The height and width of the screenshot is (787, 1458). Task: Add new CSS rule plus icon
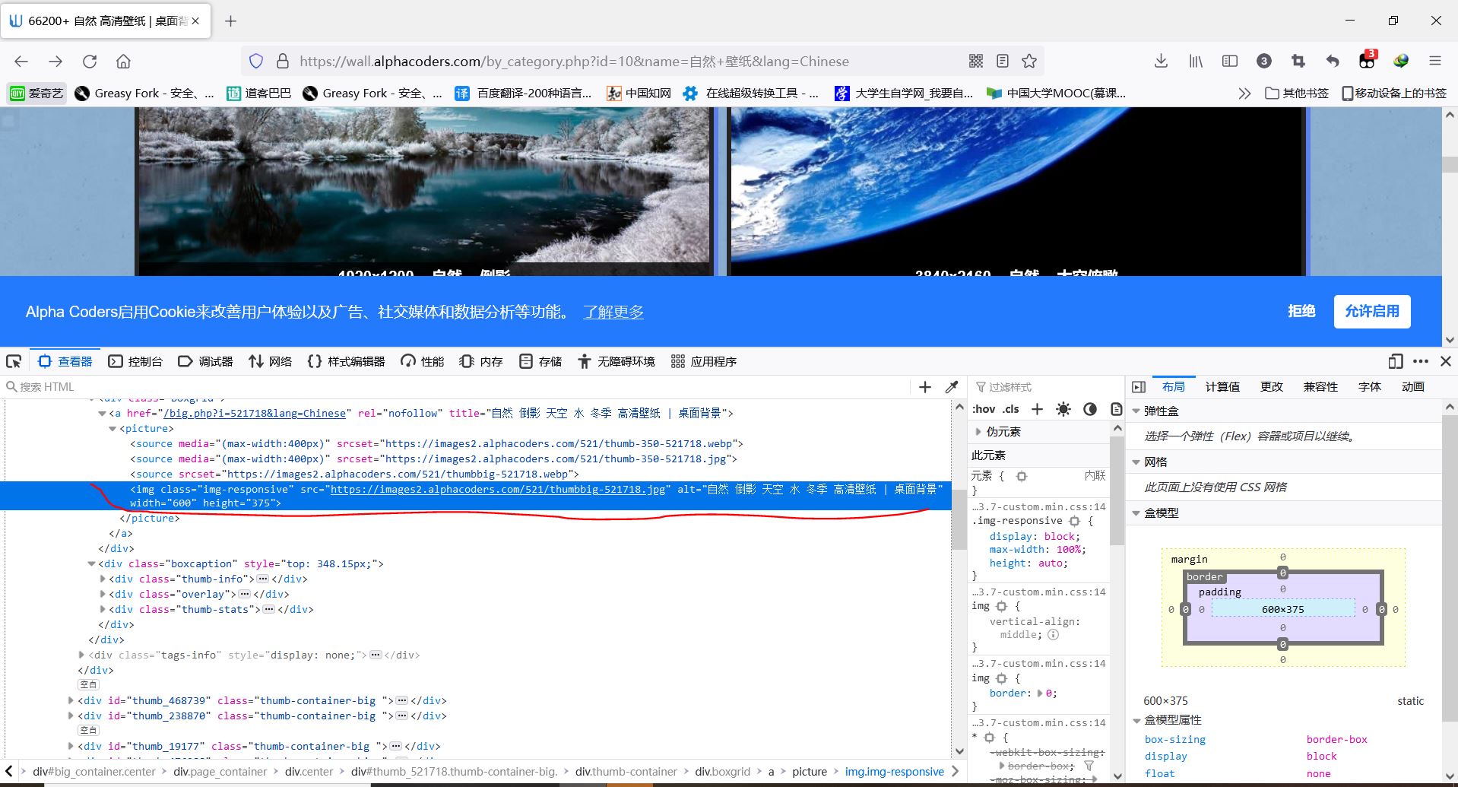tap(1037, 409)
